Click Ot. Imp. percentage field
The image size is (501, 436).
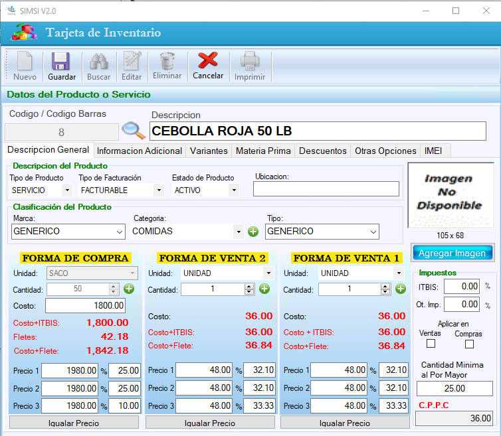[x=462, y=304]
